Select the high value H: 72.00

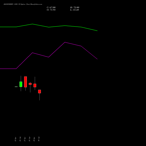74,8
